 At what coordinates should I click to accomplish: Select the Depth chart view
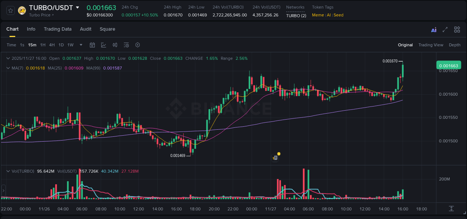(454, 45)
